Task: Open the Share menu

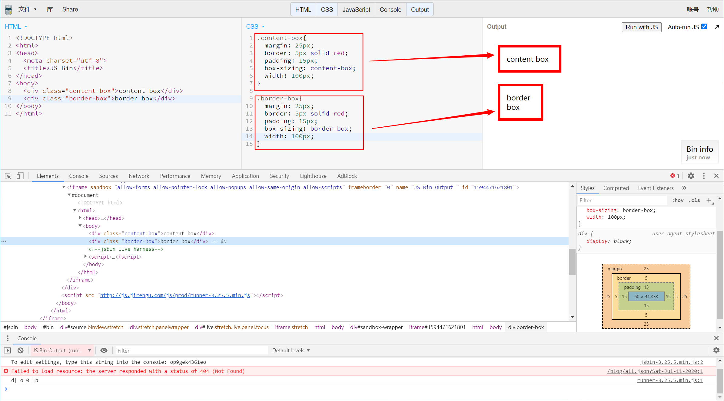Action: [70, 9]
